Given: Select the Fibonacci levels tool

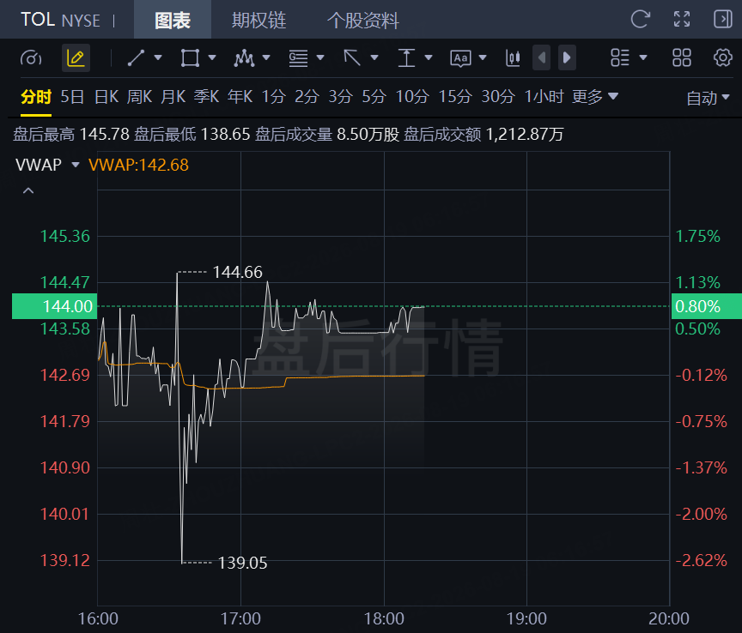Looking at the screenshot, I should point(298,58).
